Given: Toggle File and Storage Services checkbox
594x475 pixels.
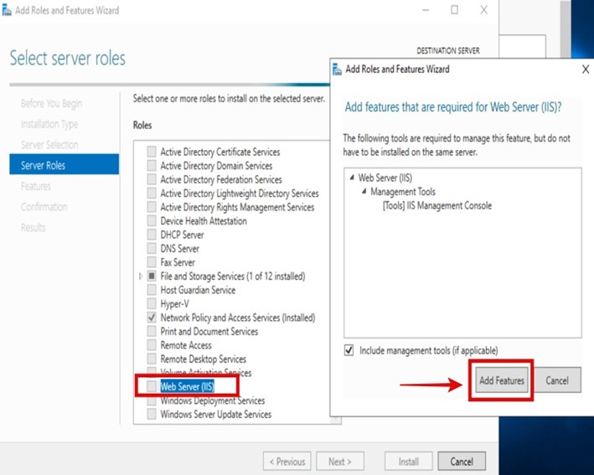Looking at the screenshot, I should 152,276.
